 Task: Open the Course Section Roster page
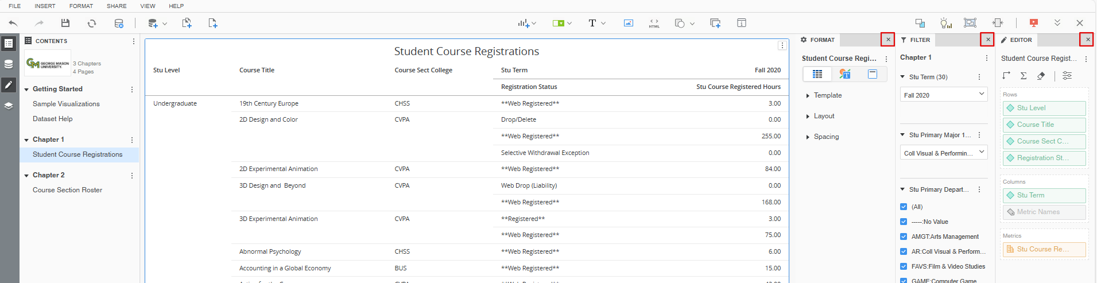(x=67, y=190)
